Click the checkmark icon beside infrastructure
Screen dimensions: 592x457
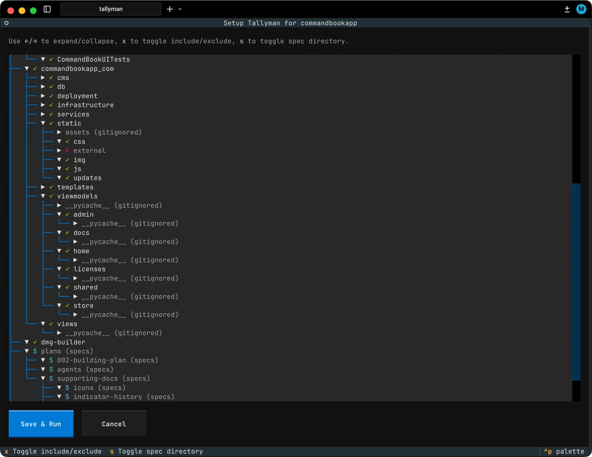point(51,105)
